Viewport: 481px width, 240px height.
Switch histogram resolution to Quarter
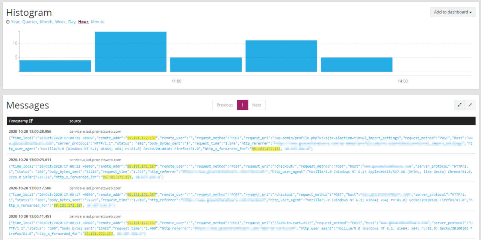click(x=29, y=22)
